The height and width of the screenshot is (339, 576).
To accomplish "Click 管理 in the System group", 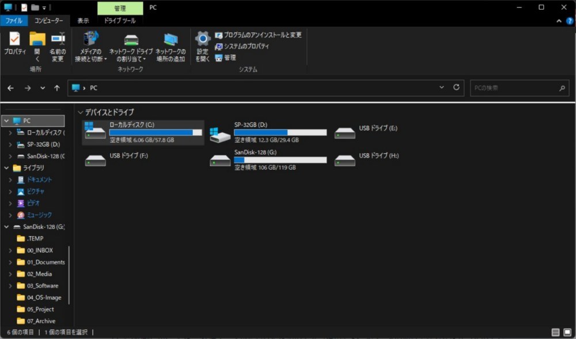I will click(x=226, y=58).
